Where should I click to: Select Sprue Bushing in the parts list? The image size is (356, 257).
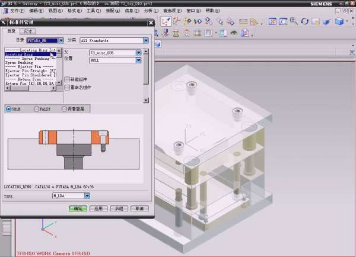point(19,62)
